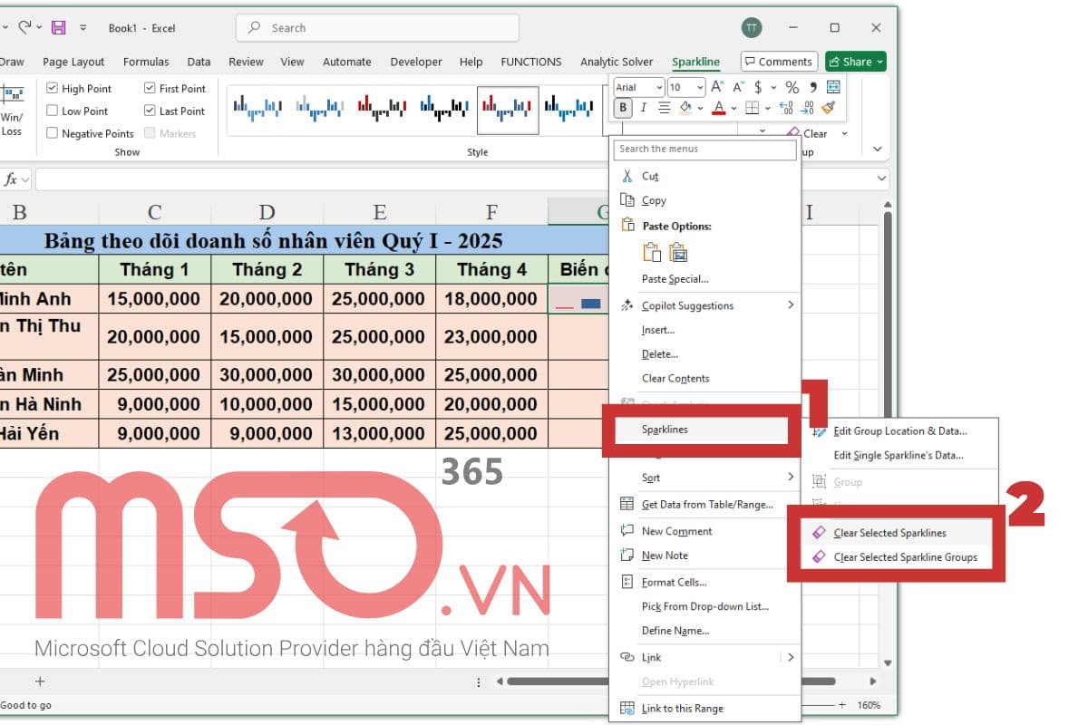This screenshot has width=1088, height=725.
Task: Open the Sparkline ribbon tab
Action: coord(695,63)
